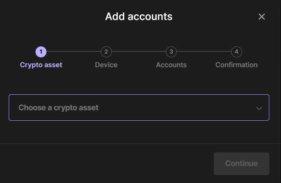Image resolution: width=281 pixels, height=183 pixels.
Task: Click the progress line between steps 2 and 3
Action: tap(139, 52)
